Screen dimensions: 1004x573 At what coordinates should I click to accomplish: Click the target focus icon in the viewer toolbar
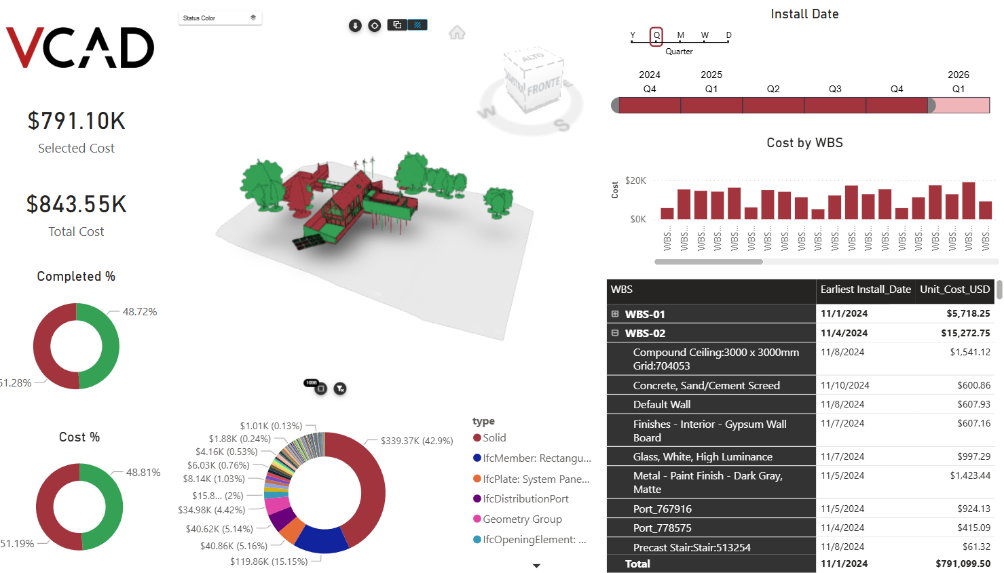(375, 26)
